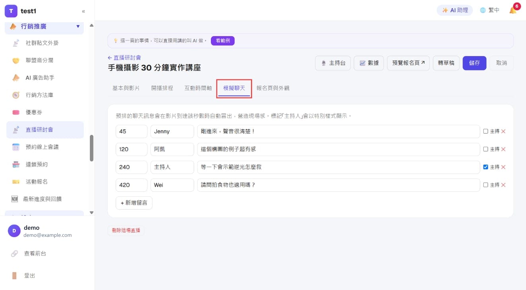526x290 pixels.
Task: Switch to the 基本與影片 tab
Action: [126, 88]
